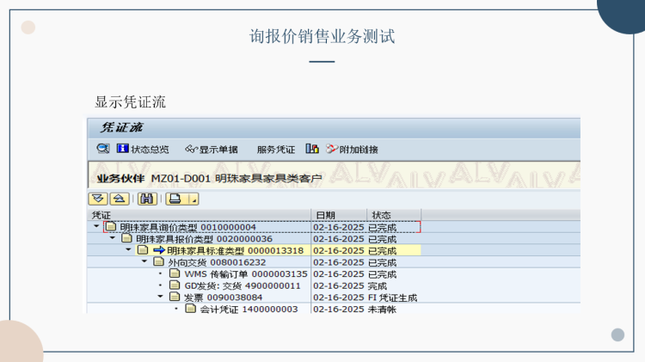Screen dimensions: 645x362
Task: Collapse the 外向交货 0080016232 node
Action: click(144, 261)
